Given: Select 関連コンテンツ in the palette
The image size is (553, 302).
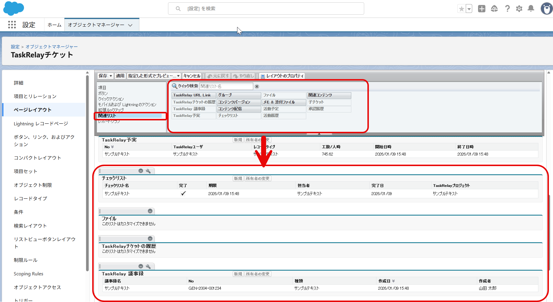Looking at the screenshot, I should click(329, 95).
